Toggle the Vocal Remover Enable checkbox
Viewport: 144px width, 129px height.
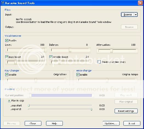[7, 41]
